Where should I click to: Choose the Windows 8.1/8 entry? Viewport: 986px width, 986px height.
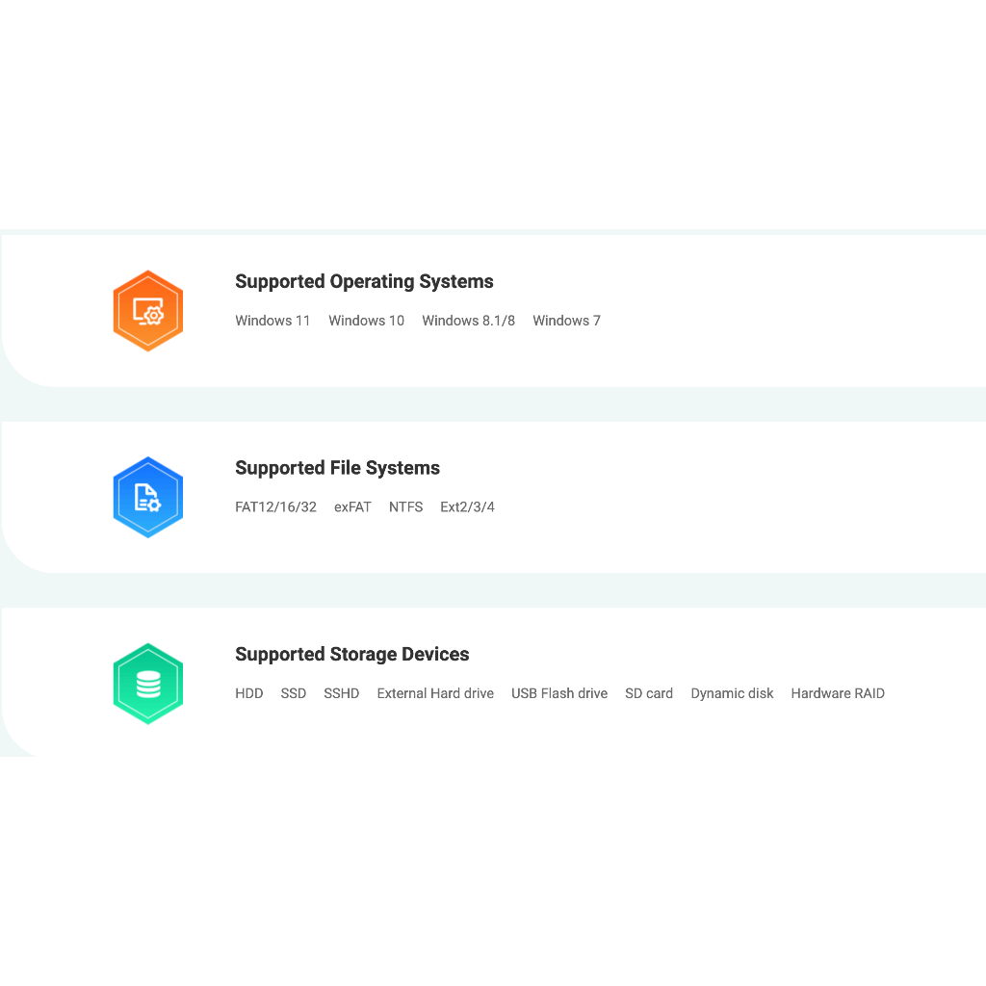click(469, 321)
